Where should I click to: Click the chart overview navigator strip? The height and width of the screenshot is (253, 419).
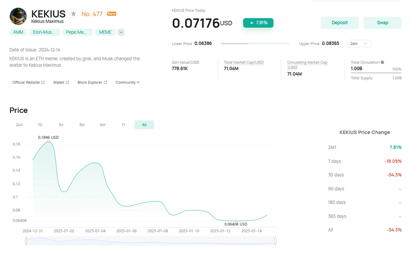coord(151,241)
